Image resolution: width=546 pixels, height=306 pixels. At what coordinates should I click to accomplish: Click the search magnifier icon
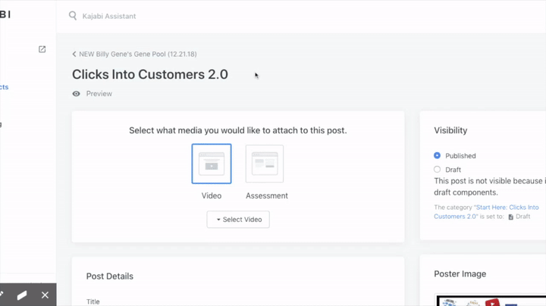pyautogui.click(x=73, y=16)
